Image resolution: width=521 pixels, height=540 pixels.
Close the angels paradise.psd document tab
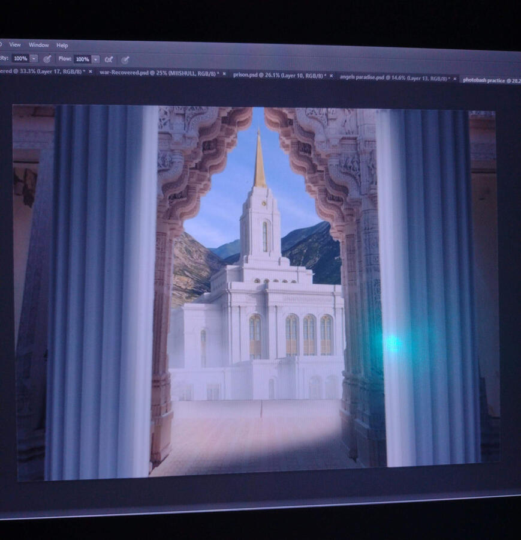coord(454,79)
